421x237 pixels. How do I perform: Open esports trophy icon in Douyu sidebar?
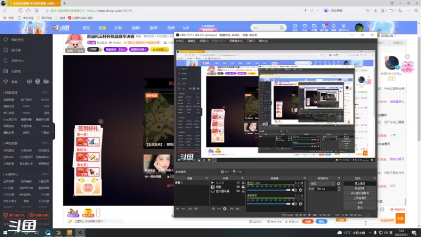pyautogui.click(x=6, y=82)
